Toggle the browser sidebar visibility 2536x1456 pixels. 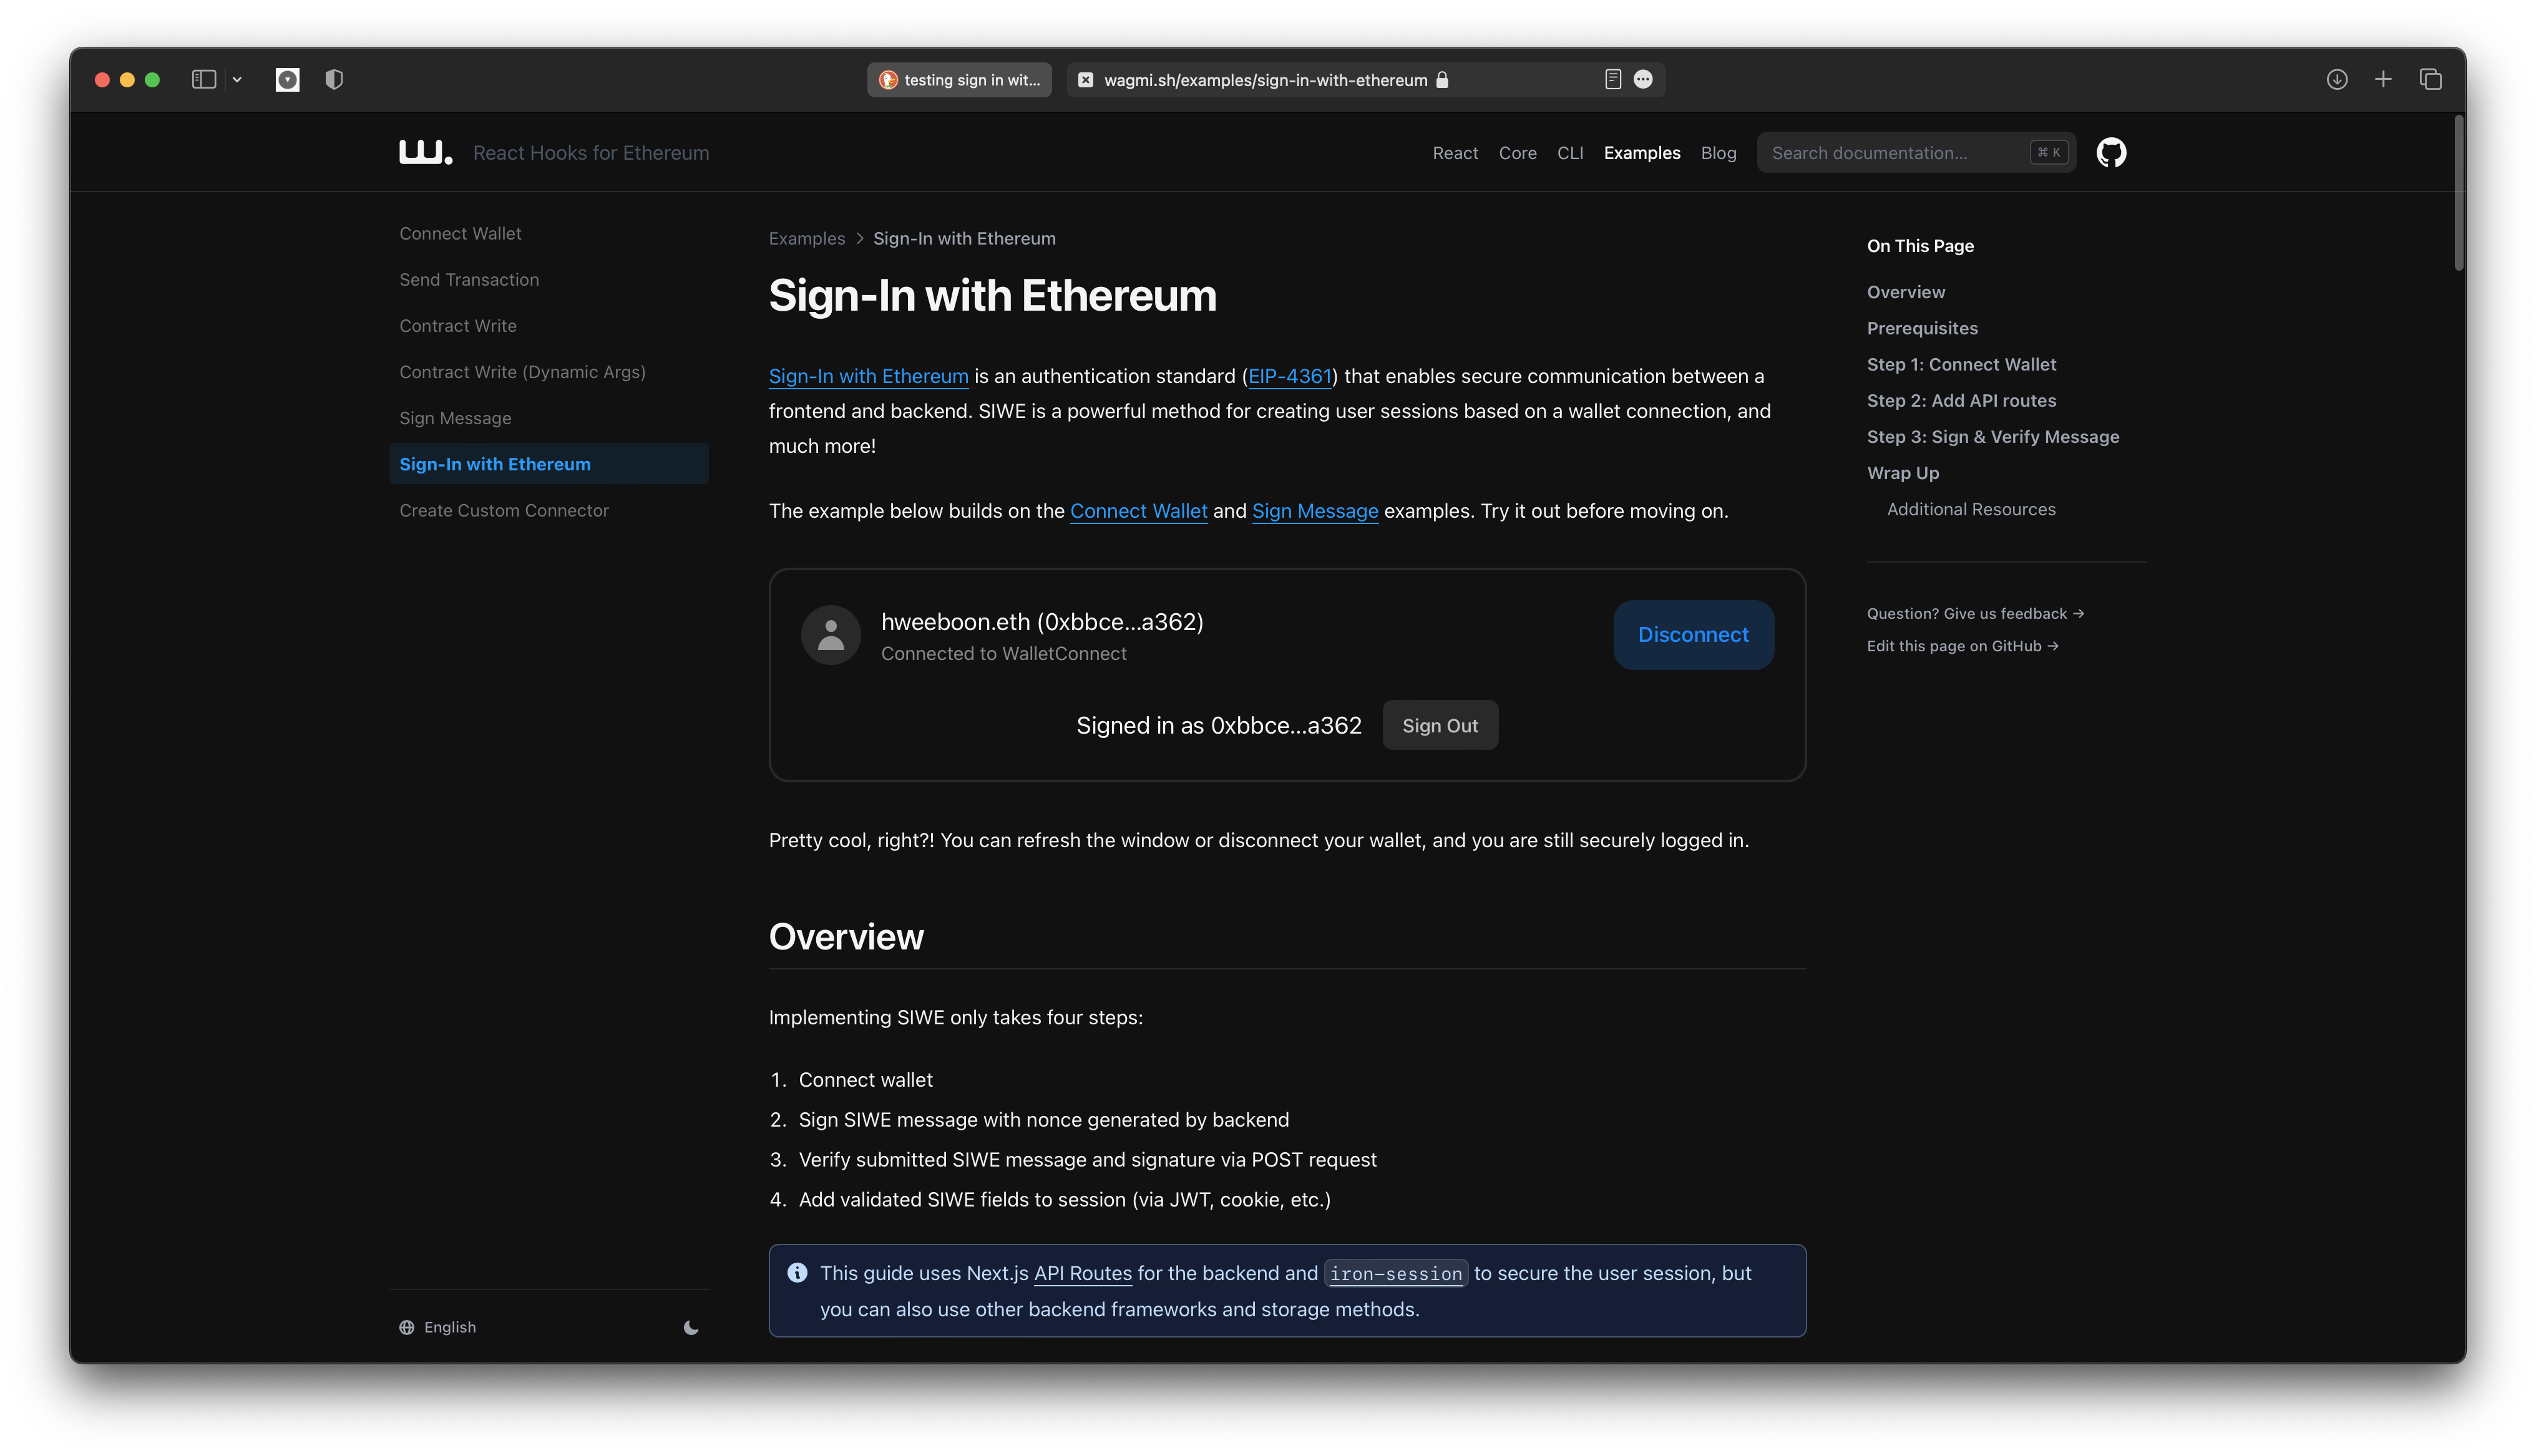[203, 79]
